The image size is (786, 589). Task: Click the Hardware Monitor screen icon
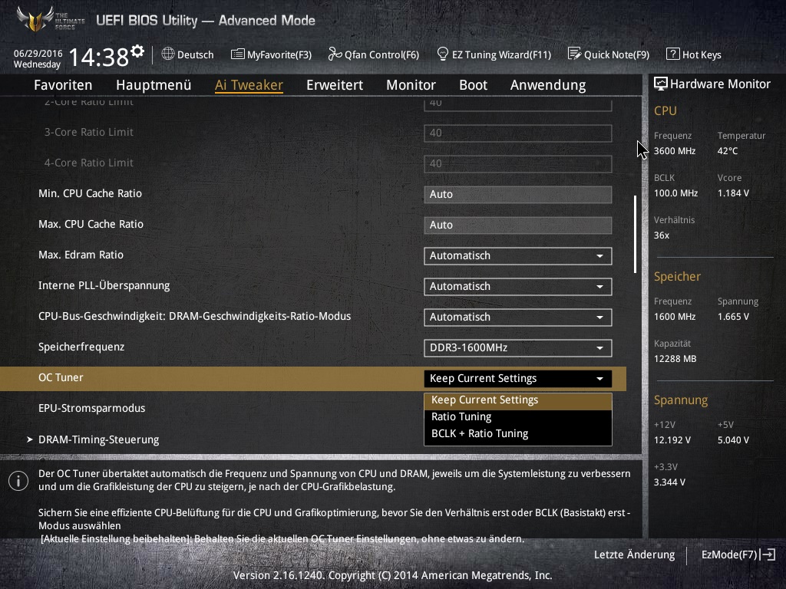pyautogui.click(x=661, y=84)
